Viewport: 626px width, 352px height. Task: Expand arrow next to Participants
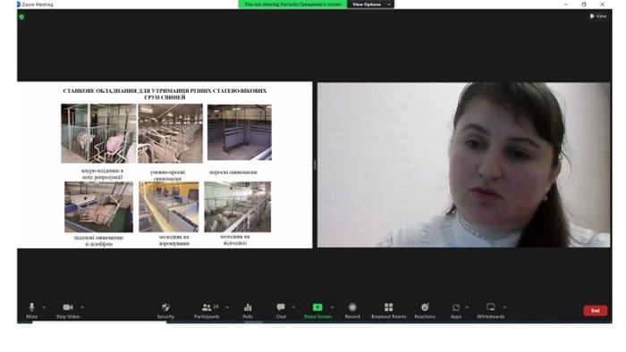[227, 307]
